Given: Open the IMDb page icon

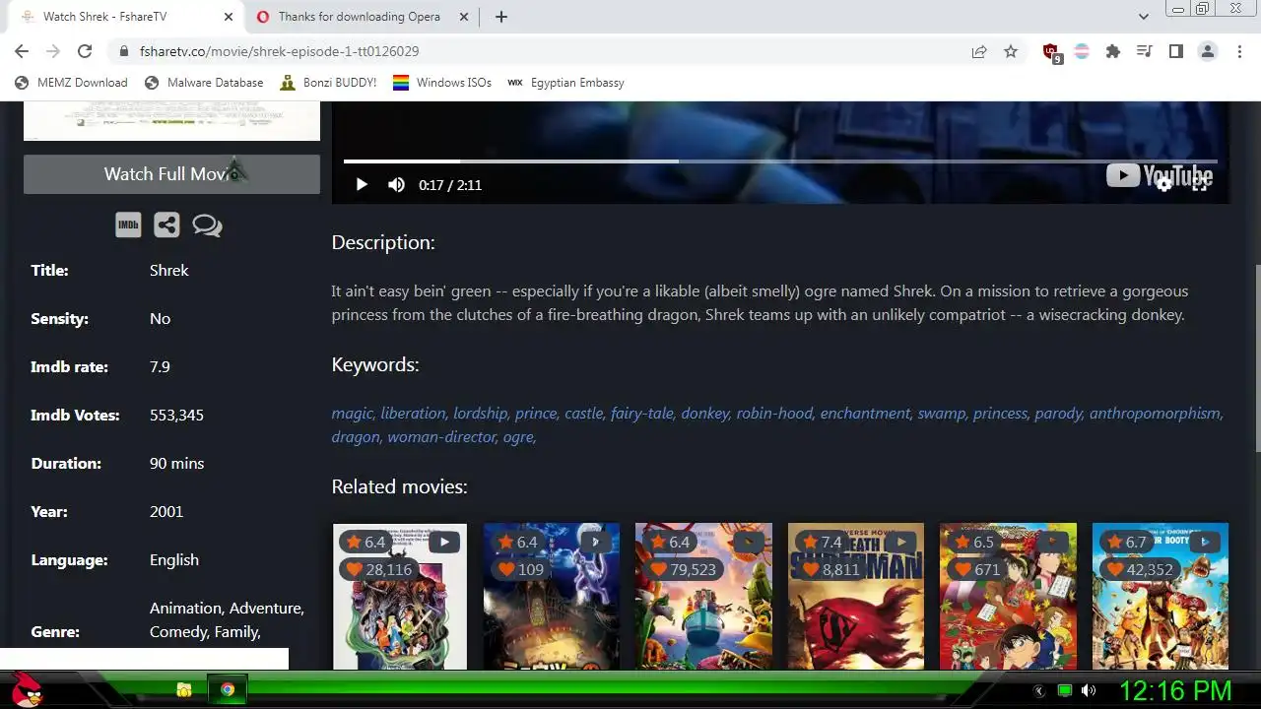Looking at the screenshot, I should pos(128,226).
